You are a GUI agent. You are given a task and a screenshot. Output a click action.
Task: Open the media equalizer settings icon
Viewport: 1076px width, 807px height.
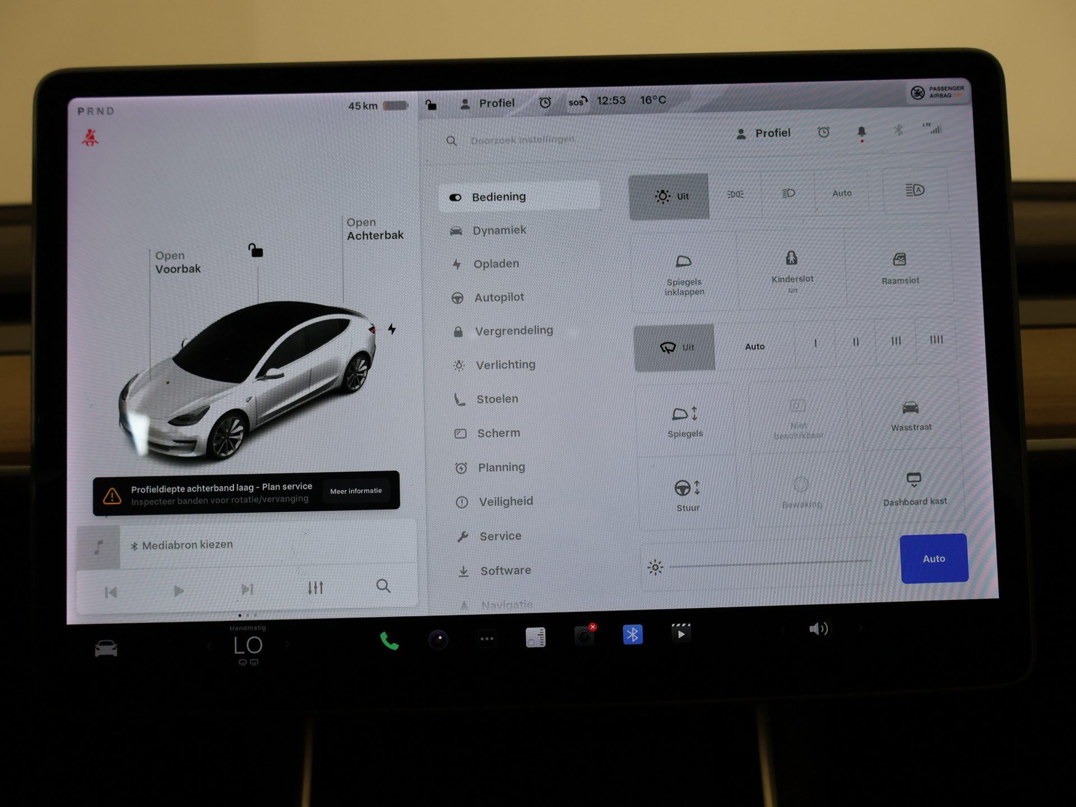(x=316, y=588)
